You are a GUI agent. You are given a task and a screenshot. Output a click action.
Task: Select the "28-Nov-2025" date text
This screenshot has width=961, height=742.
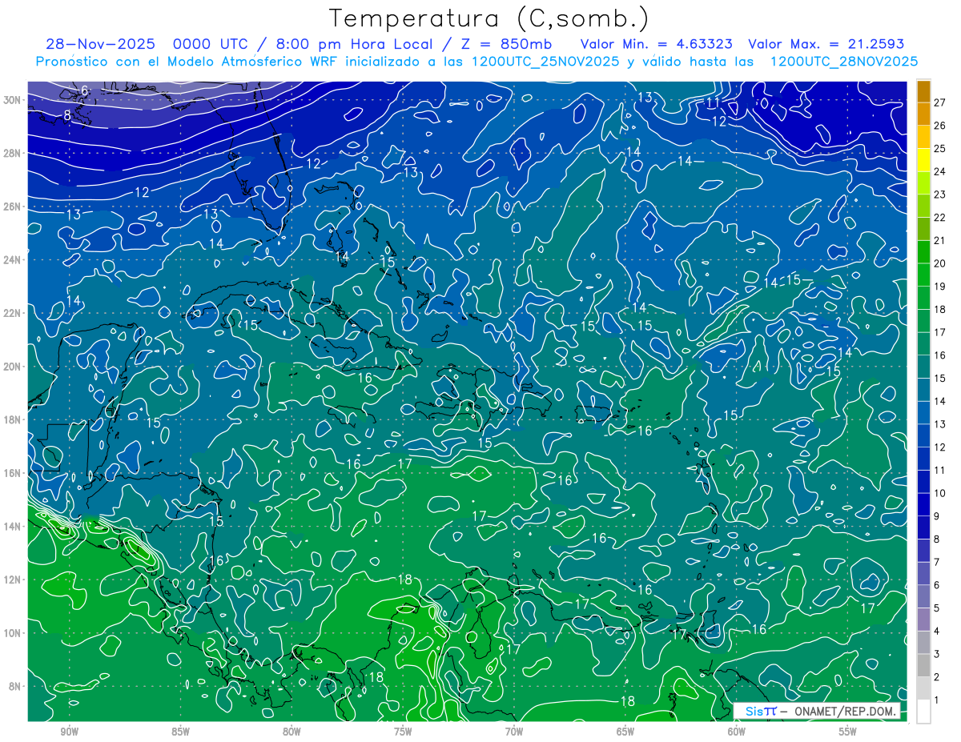(x=101, y=44)
